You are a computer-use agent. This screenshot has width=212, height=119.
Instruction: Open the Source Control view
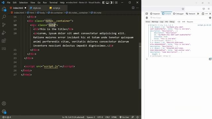point(4,25)
